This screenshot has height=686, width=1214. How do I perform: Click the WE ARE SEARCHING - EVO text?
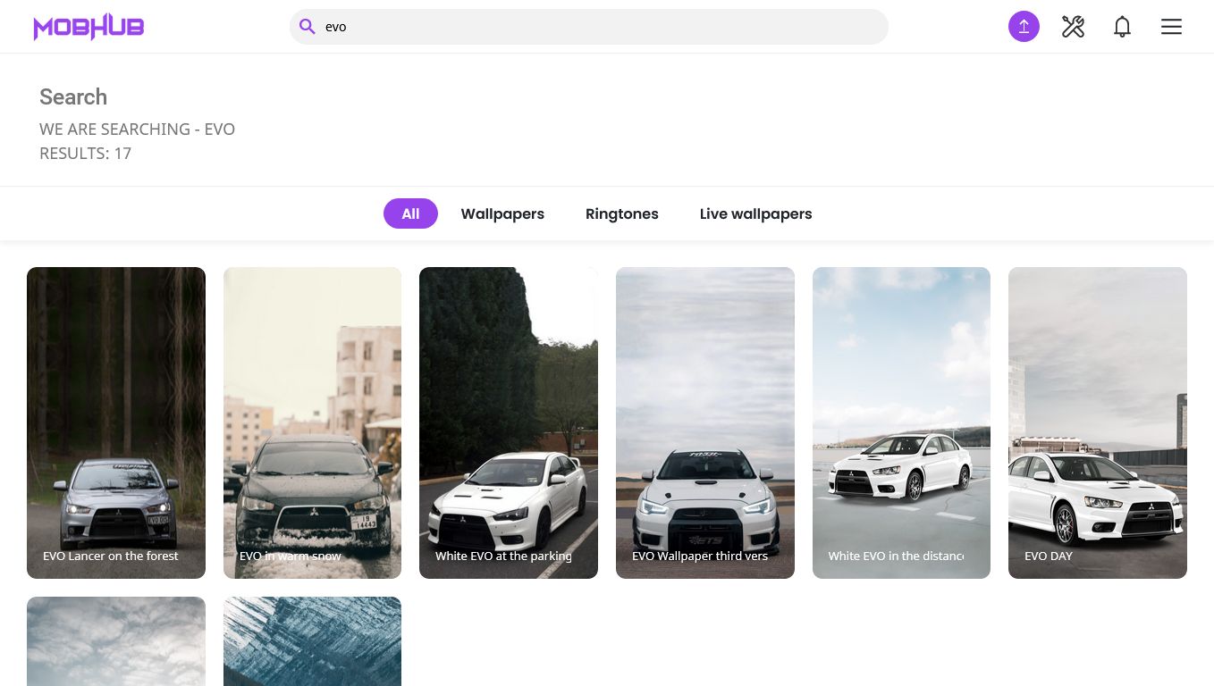pos(137,129)
